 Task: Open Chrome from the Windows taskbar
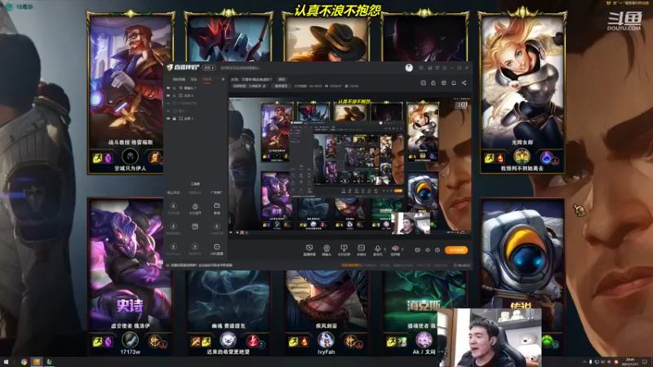[24, 361]
